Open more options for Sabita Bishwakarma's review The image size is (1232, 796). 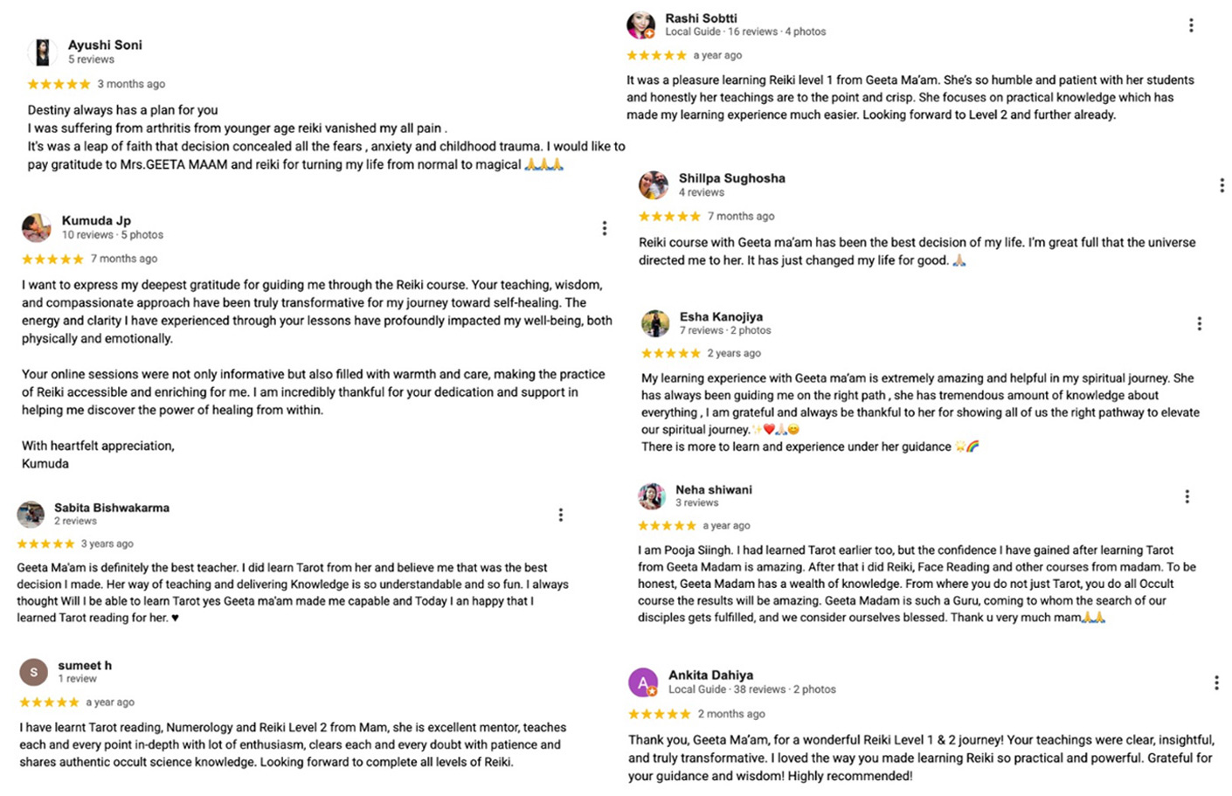tap(560, 515)
